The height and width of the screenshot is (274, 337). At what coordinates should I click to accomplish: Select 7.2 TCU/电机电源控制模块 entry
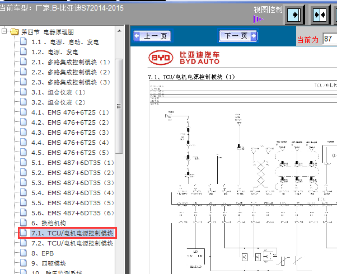coord(72,243)
